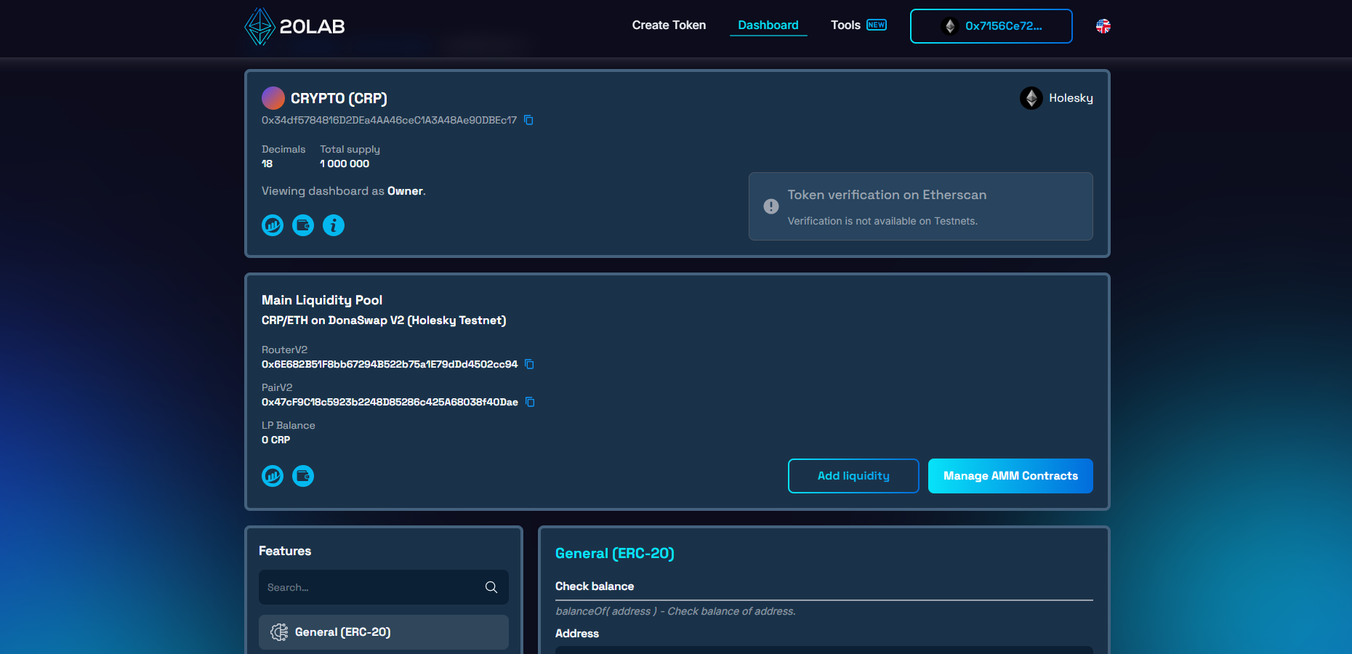Click the General (ERC-20) panel heading

click(x=615, y=554)
